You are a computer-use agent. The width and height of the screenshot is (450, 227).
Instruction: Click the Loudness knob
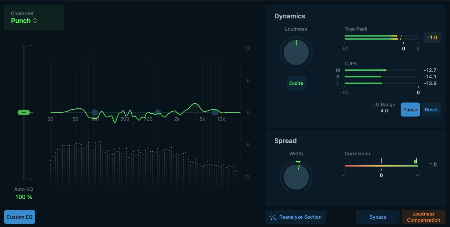[x=296, y=52]
